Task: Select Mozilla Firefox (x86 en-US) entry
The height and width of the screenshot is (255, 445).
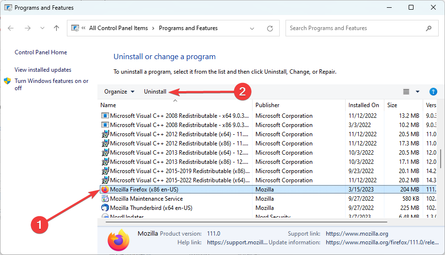Action: (268, 190)
